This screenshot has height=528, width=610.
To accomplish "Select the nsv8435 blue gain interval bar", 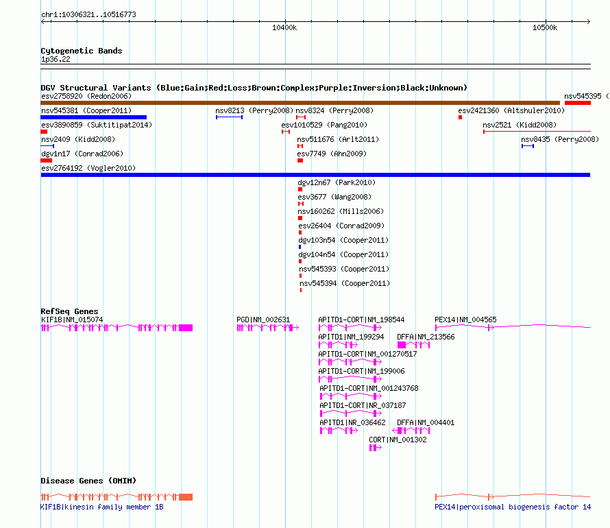I will [x=528, y=146].
